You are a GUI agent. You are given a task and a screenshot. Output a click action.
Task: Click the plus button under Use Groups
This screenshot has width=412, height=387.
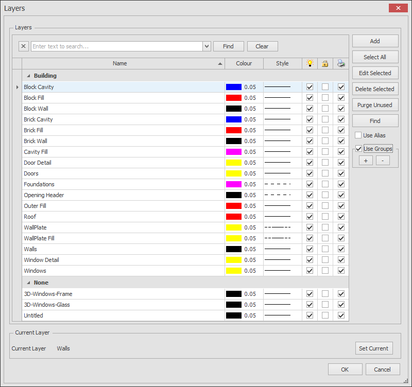366,160
